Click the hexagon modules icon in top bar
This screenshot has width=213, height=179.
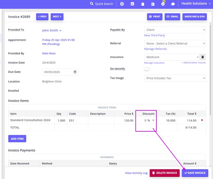coord(122,4)
